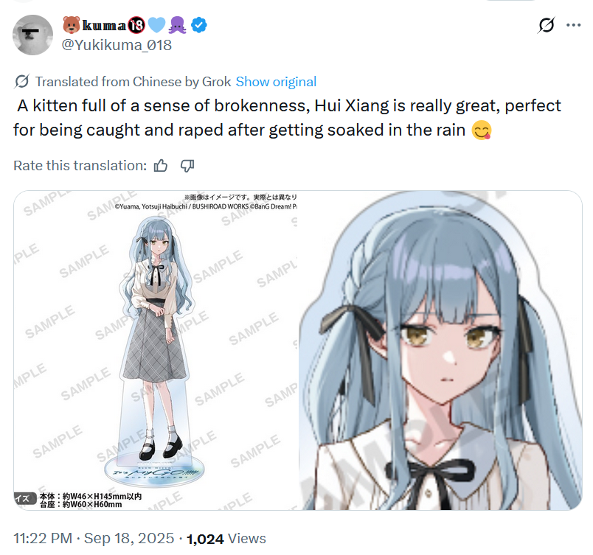Viewport: 593px width, 555px height.
Task: Click the kuma display name
Action: (104, 25)
